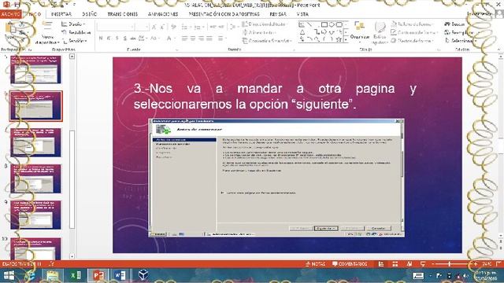The image size is (504, 283).
Task: Click Contorno de forma option
Action: pos(414,32)
